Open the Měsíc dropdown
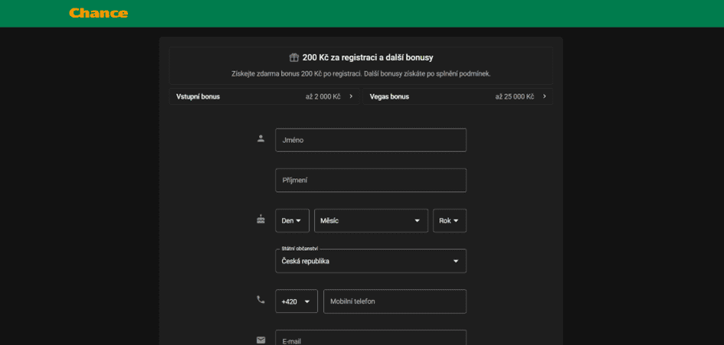The height and width of the screenshot is (345, 724). [x=372, y=220]
